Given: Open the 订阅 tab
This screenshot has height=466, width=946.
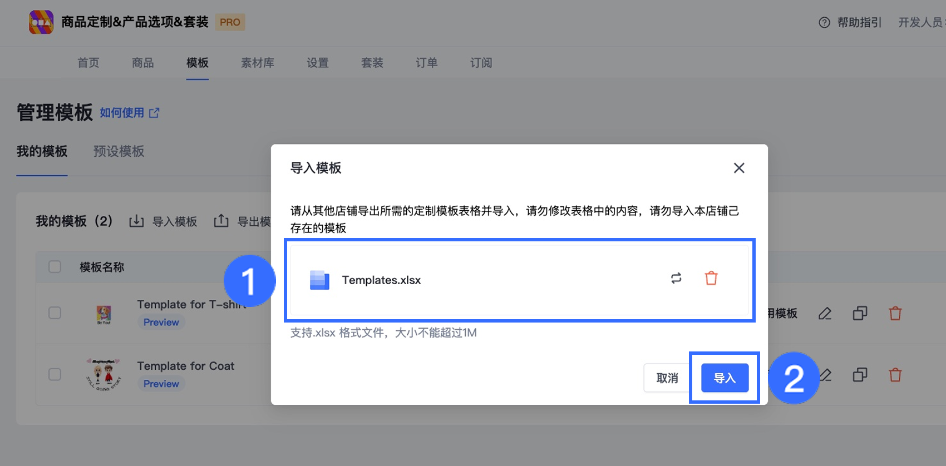Looking at the screenshot, I should [481, 63].
